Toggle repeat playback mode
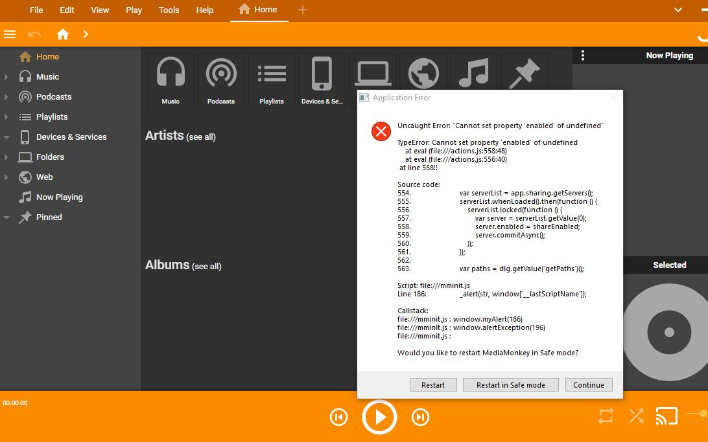Image resolution: width=708 pixels, height=442 pixels. (606, 416)
